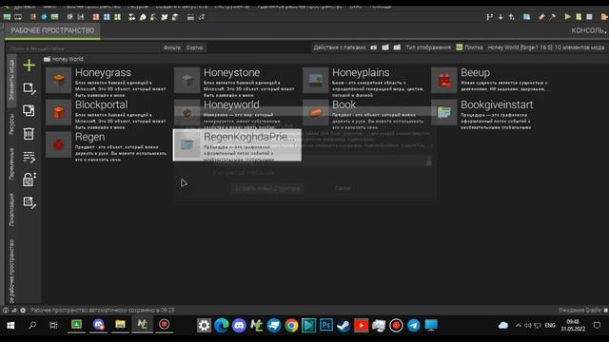Viewport: 609px width, 342px height.
Task: Click the Сортир. button
Action: 194,47
